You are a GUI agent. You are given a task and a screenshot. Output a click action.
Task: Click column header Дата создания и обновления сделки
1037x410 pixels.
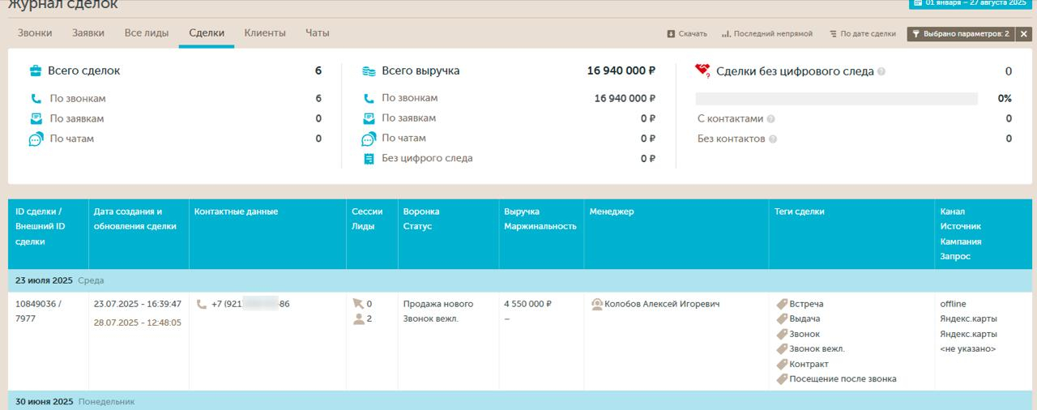(139, 234)
